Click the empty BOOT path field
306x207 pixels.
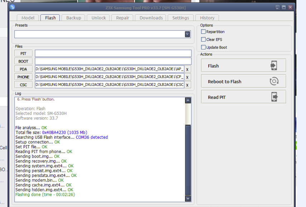[113, 61]
